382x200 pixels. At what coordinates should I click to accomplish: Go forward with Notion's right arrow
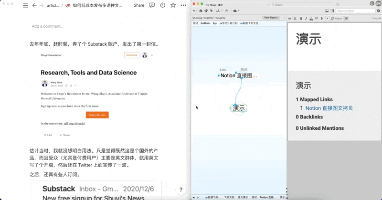(42, 5)
